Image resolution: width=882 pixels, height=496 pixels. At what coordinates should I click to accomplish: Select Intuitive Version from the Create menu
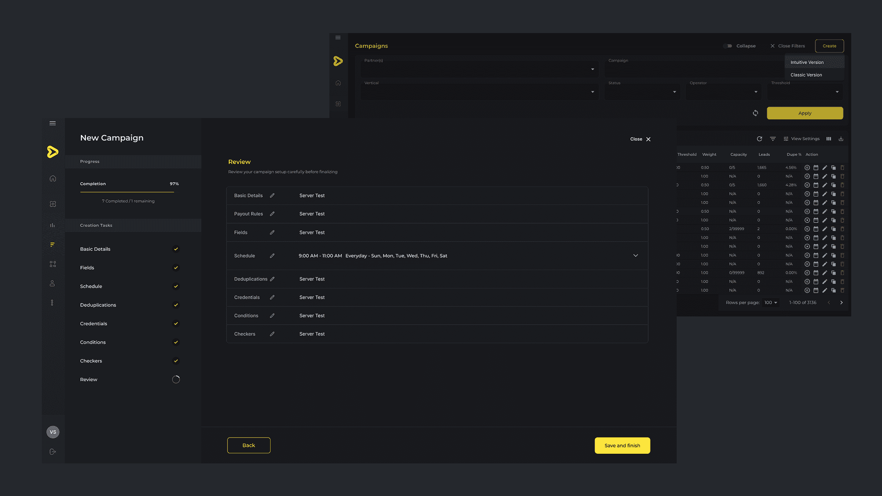[x=807, y=62]
